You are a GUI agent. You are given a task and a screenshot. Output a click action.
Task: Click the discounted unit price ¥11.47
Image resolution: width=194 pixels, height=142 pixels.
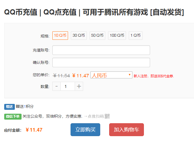click(81, 76)
